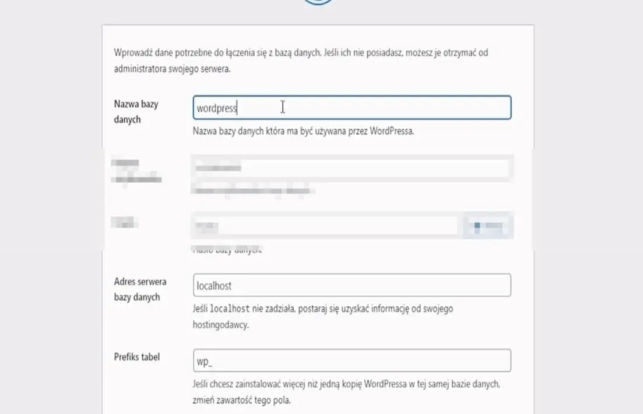Click the blurred database username input field

[x=352, y=168]
